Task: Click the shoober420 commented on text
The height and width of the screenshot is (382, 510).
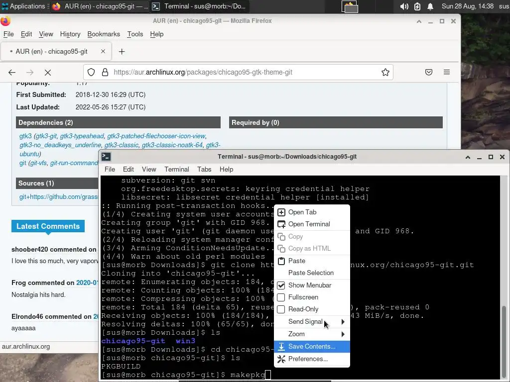Action: [x=54, y=250]
